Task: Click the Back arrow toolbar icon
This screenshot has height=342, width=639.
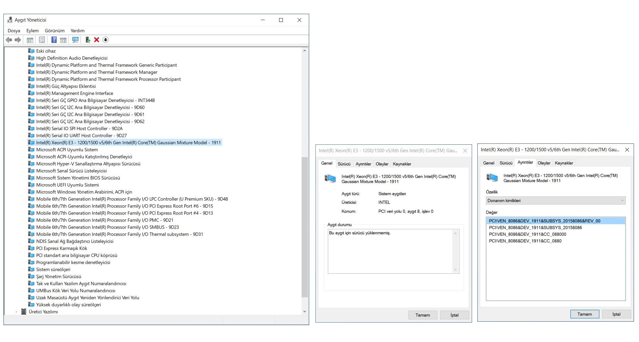Action: 9,40
